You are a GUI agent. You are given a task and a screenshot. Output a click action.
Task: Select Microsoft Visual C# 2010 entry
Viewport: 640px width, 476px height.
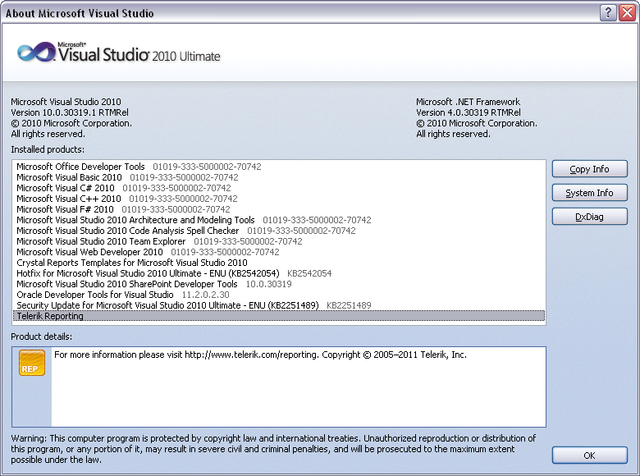coord(278,188)
